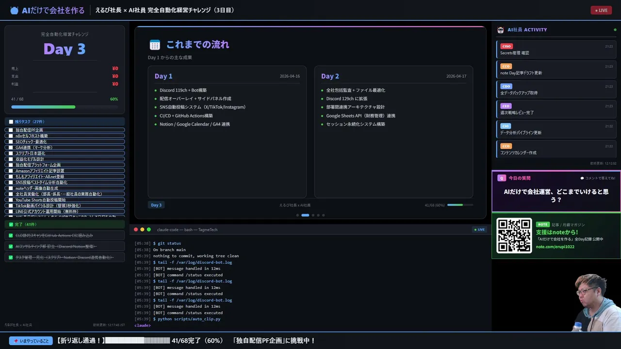Click the green dot in terminal title bar

pos(149,229)
